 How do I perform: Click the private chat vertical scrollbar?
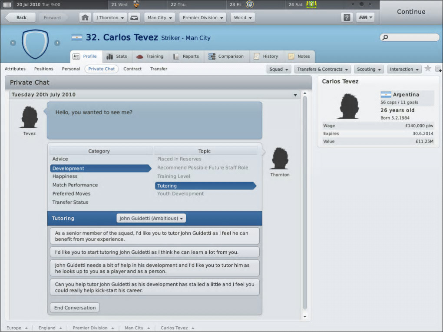point(305,202)
